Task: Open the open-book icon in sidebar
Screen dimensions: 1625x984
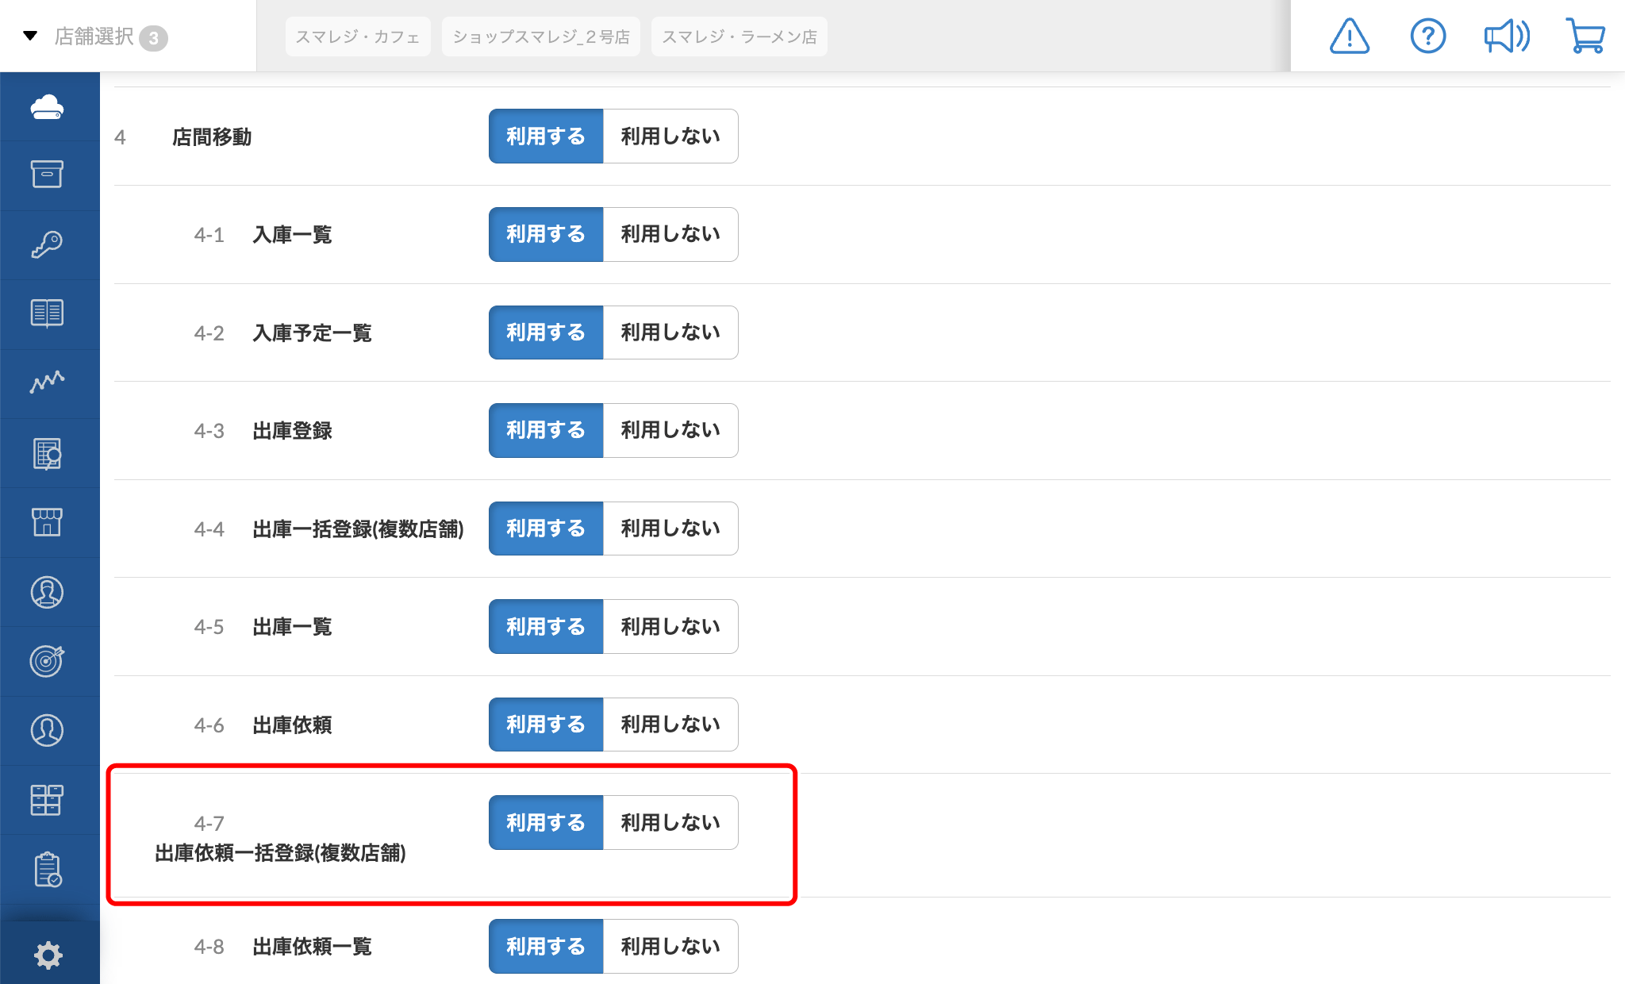Action: pos(48,313)
